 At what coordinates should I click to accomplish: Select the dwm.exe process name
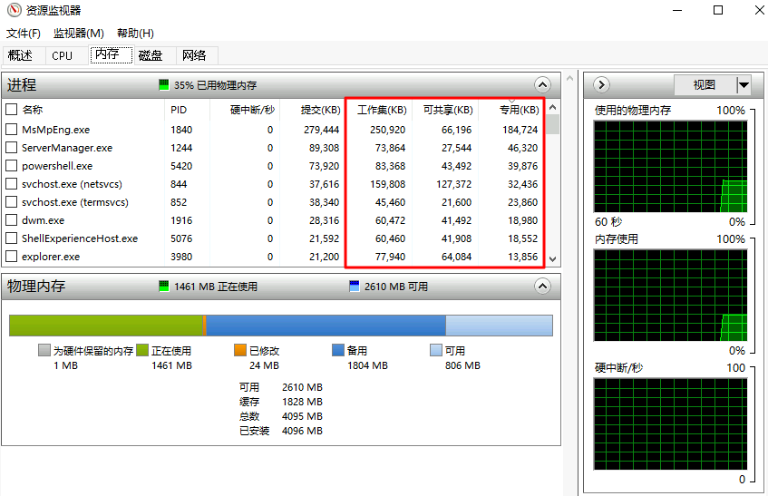(44, 220)
